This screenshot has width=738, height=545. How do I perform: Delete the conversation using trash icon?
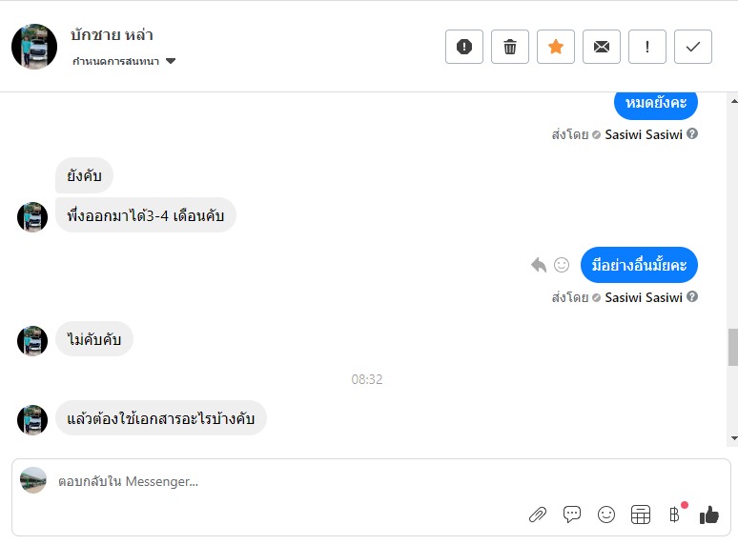tap(510, 47)
